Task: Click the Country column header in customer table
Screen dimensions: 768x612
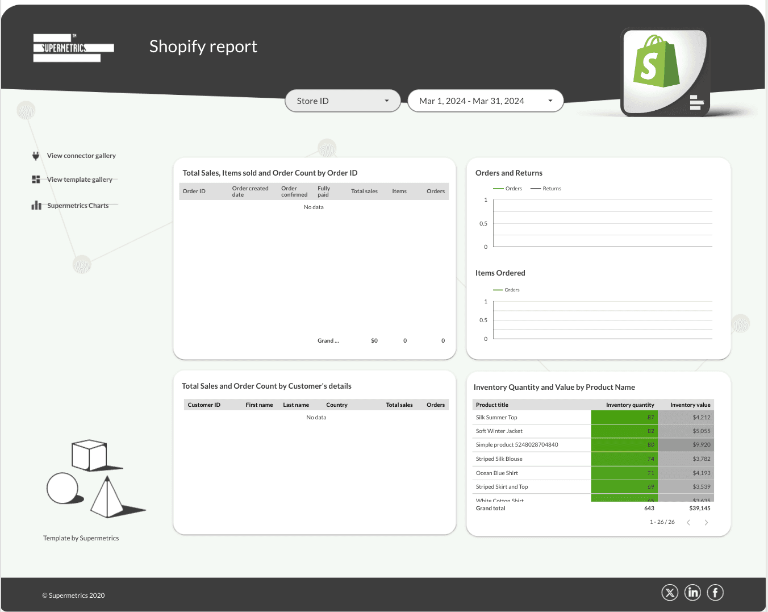Action: pyautogui.click(x=336, y=405)
